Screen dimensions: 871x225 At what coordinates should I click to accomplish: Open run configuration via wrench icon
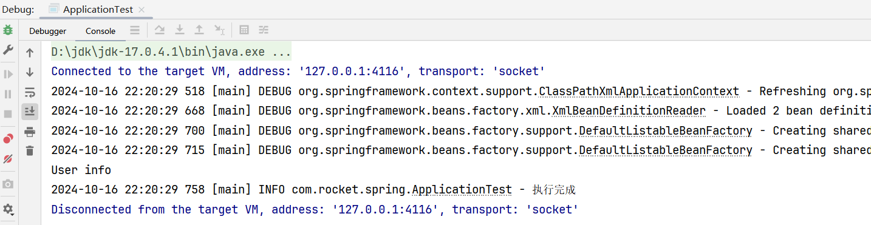[8, 50]
